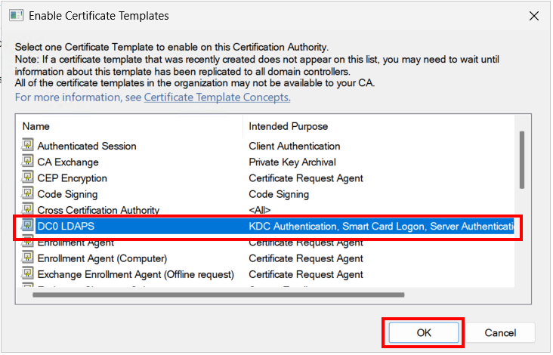
Task: Choose the CEP Encryption template entry
Action: [72, 178]
